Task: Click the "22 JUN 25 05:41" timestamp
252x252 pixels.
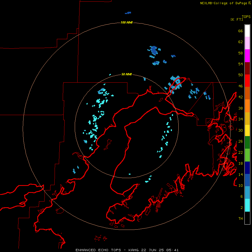Action: click(160, 250)
